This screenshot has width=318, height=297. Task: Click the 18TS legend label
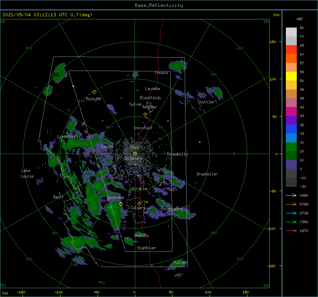304,231
